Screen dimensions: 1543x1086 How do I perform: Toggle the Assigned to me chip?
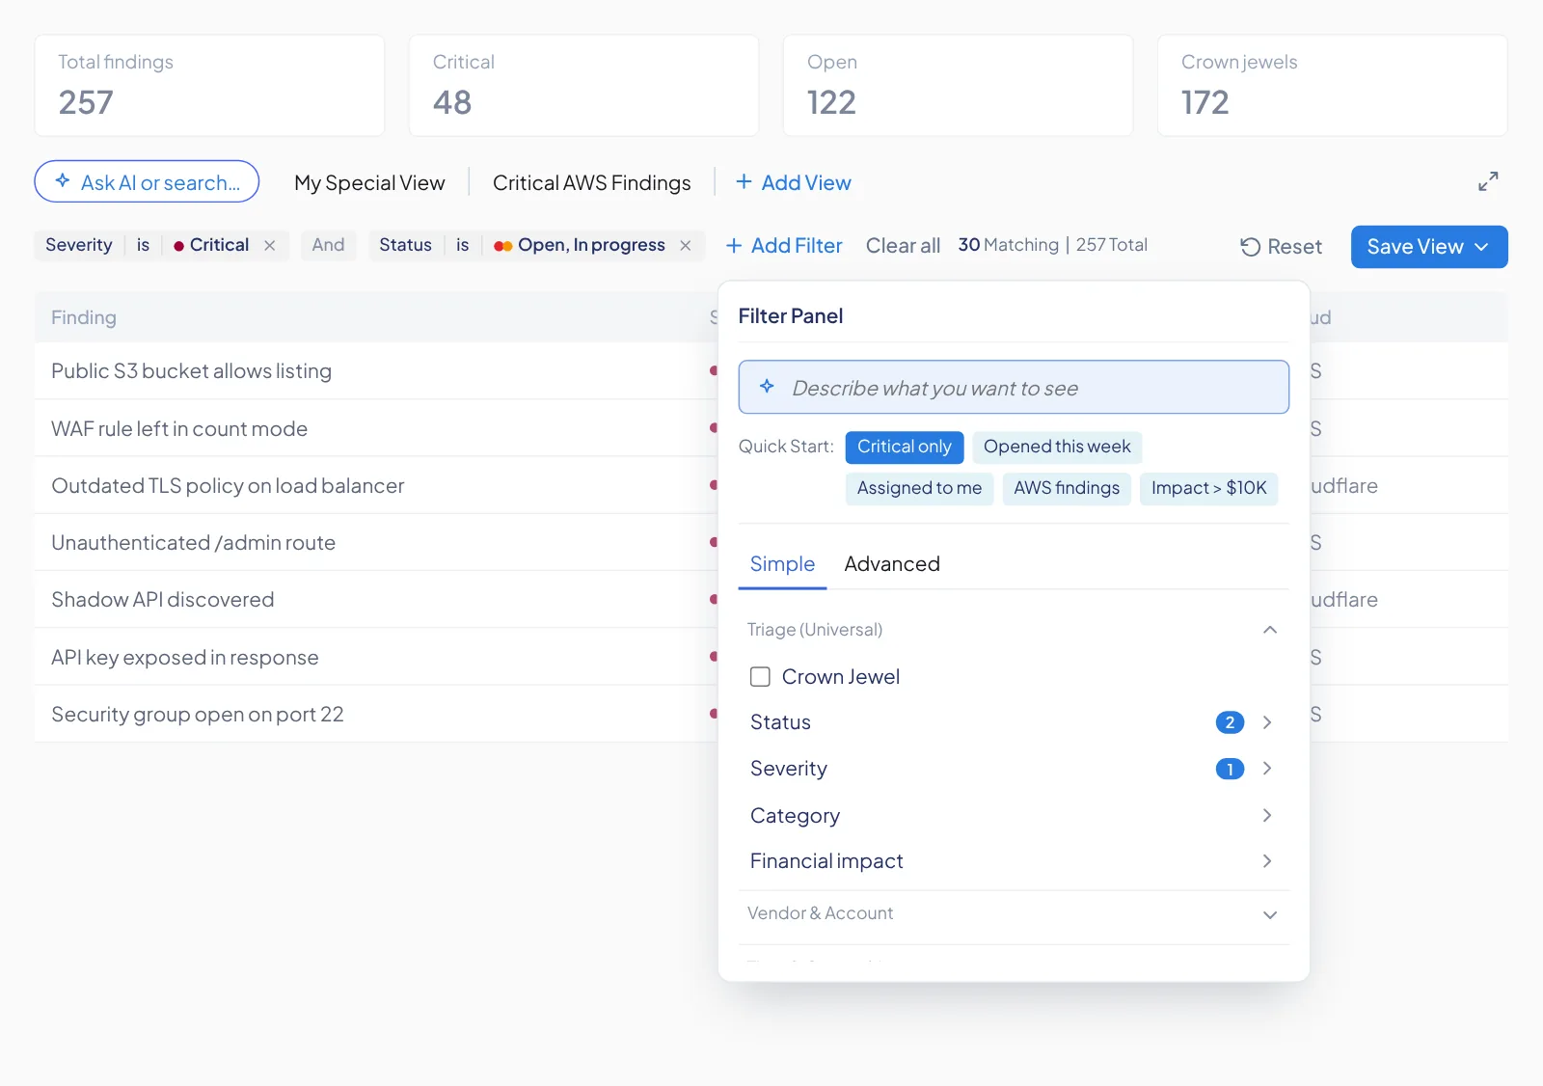click(x=919, y=488)
